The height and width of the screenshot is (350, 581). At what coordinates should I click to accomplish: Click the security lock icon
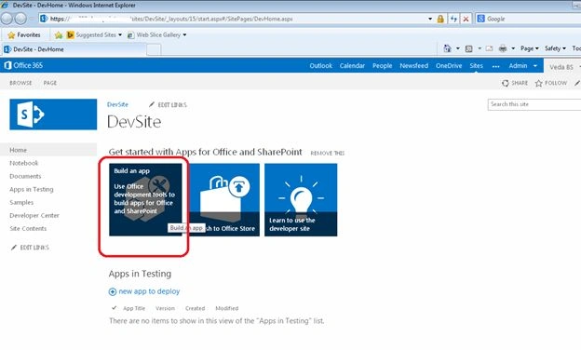pos(440,19)
